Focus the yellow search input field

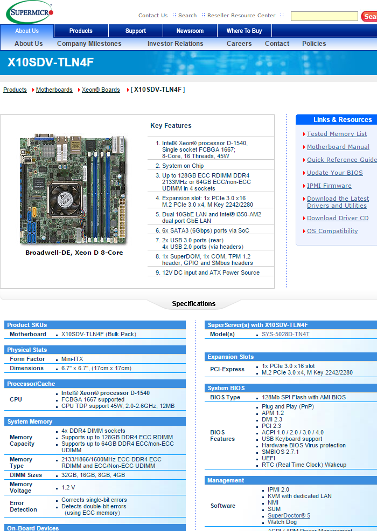click(324, 16)
